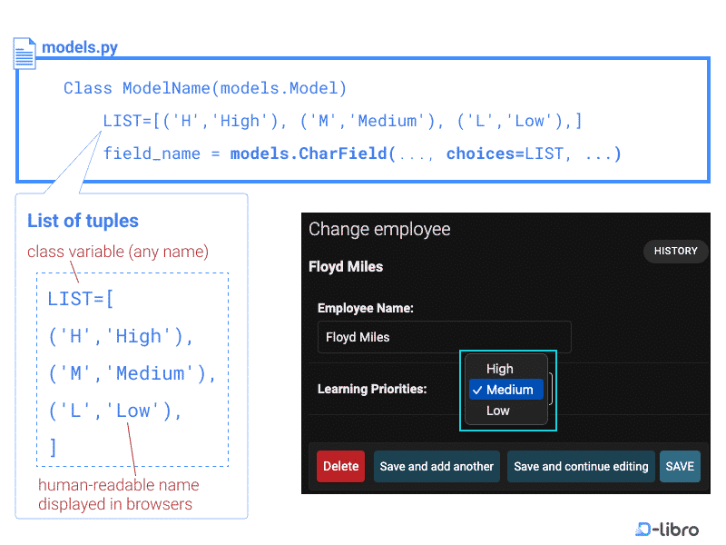Click the "Change employee" page title

click(x=378, y=229)
